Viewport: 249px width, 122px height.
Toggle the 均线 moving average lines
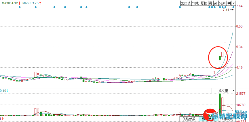tap(195, 3)
